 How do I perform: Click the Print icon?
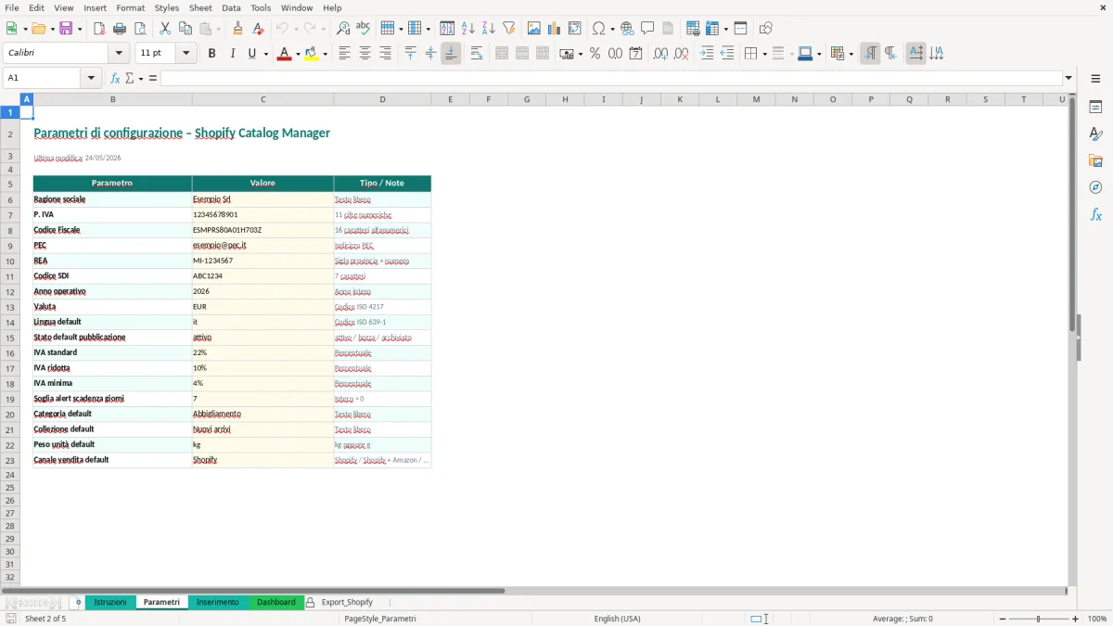coord(120,29)
